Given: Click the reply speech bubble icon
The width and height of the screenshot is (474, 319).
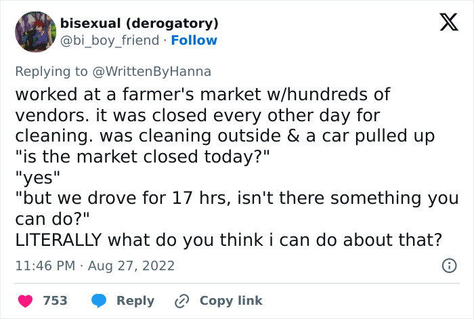Looking at the screenshot, I should coord(99,301).
